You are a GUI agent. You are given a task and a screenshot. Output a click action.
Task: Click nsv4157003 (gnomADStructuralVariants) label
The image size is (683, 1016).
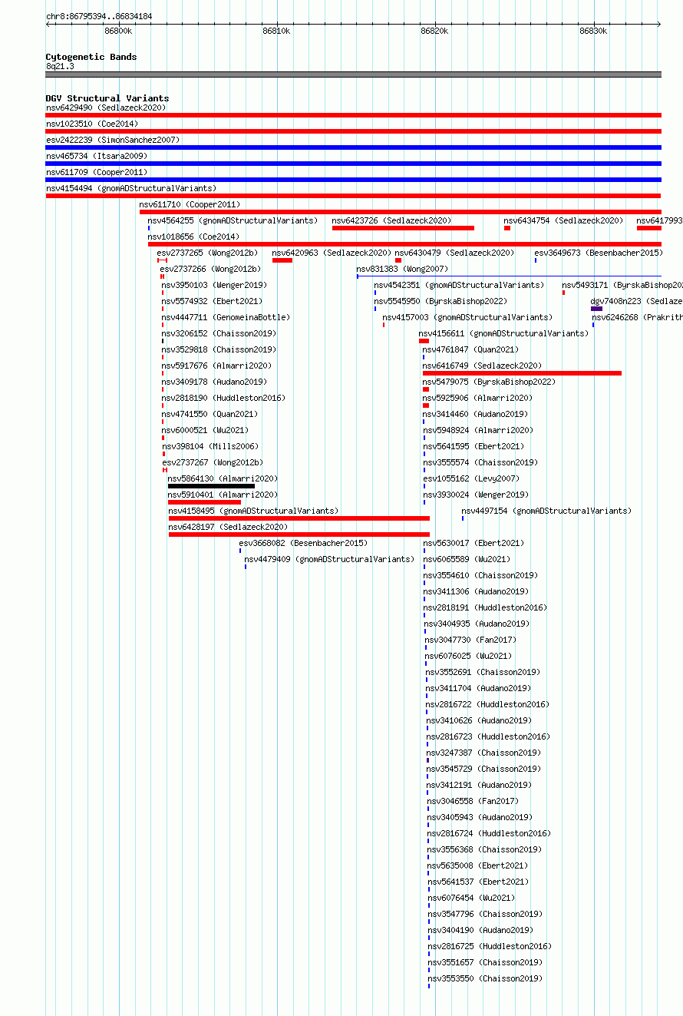467,318
